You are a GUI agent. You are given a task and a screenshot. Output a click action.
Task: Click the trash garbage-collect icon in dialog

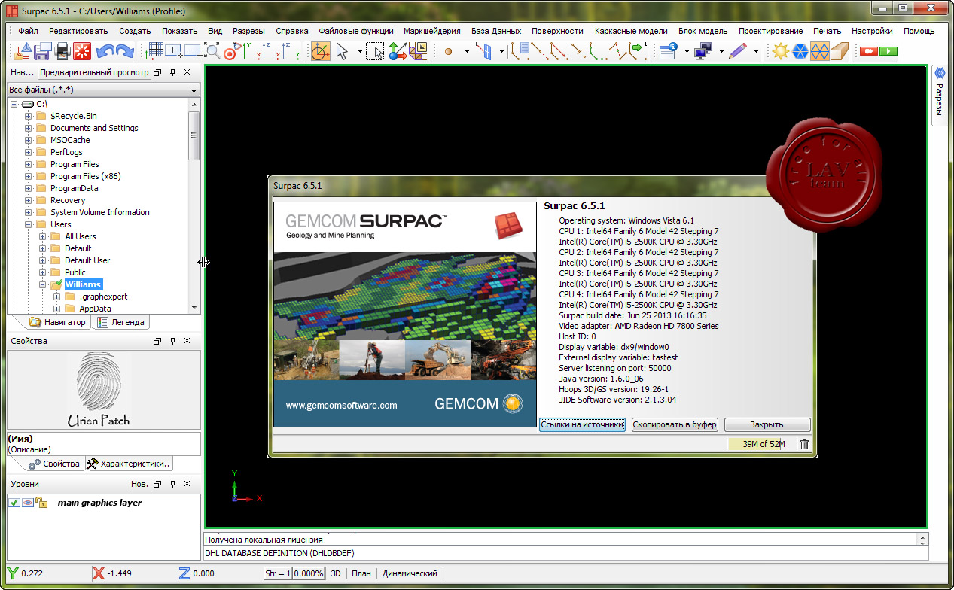tap(804, 444)
